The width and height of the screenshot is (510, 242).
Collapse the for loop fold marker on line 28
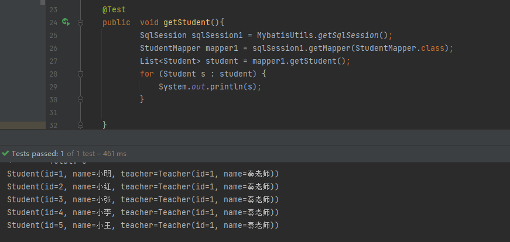81,74
